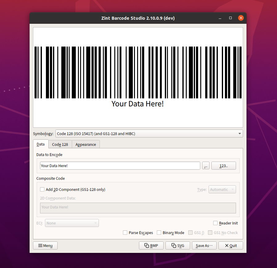Open extended input dialog with the '...' button
The image size is (277, 268).
click(x=206, y=166)
